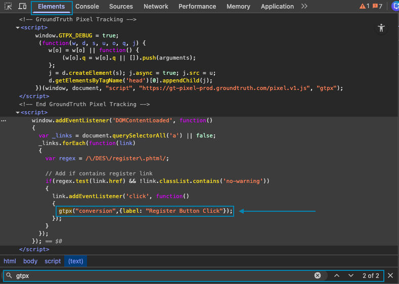399x284 pixels.
Task: Select the body breadcrumb
Action: coord(30,261)
